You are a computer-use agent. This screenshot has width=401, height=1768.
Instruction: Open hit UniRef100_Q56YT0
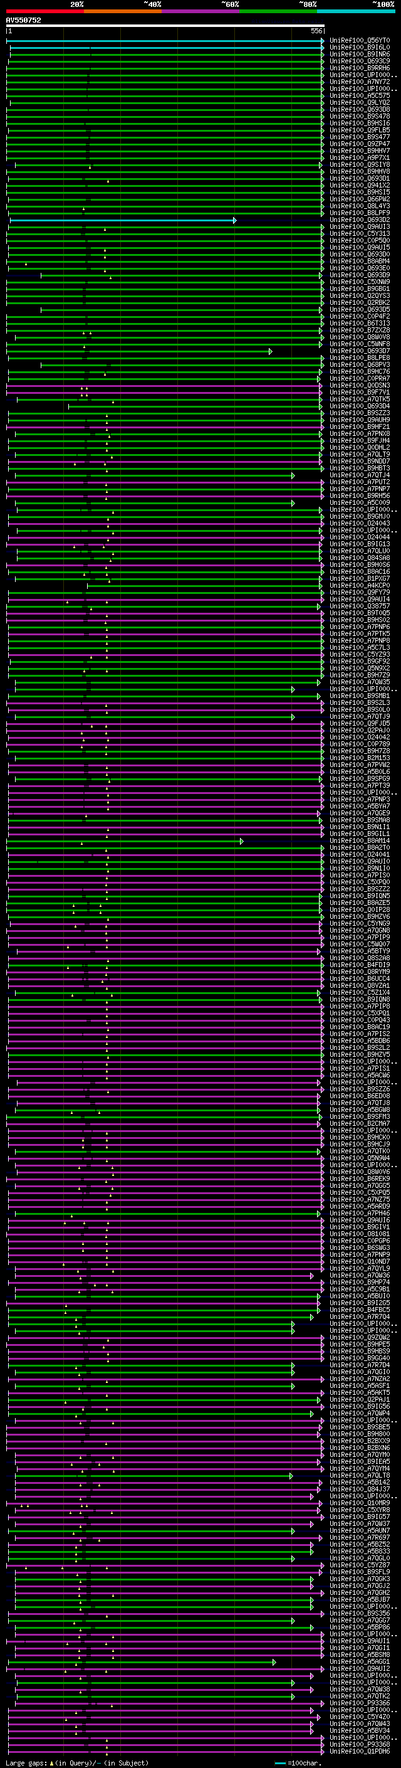tap(359, 41)
